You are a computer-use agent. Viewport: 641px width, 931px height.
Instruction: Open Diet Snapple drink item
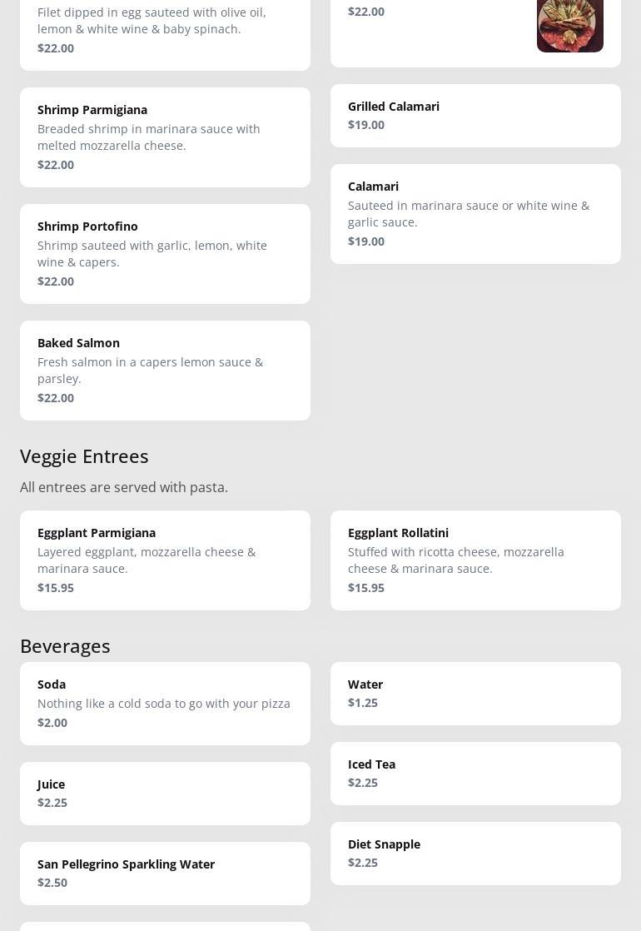475,853
